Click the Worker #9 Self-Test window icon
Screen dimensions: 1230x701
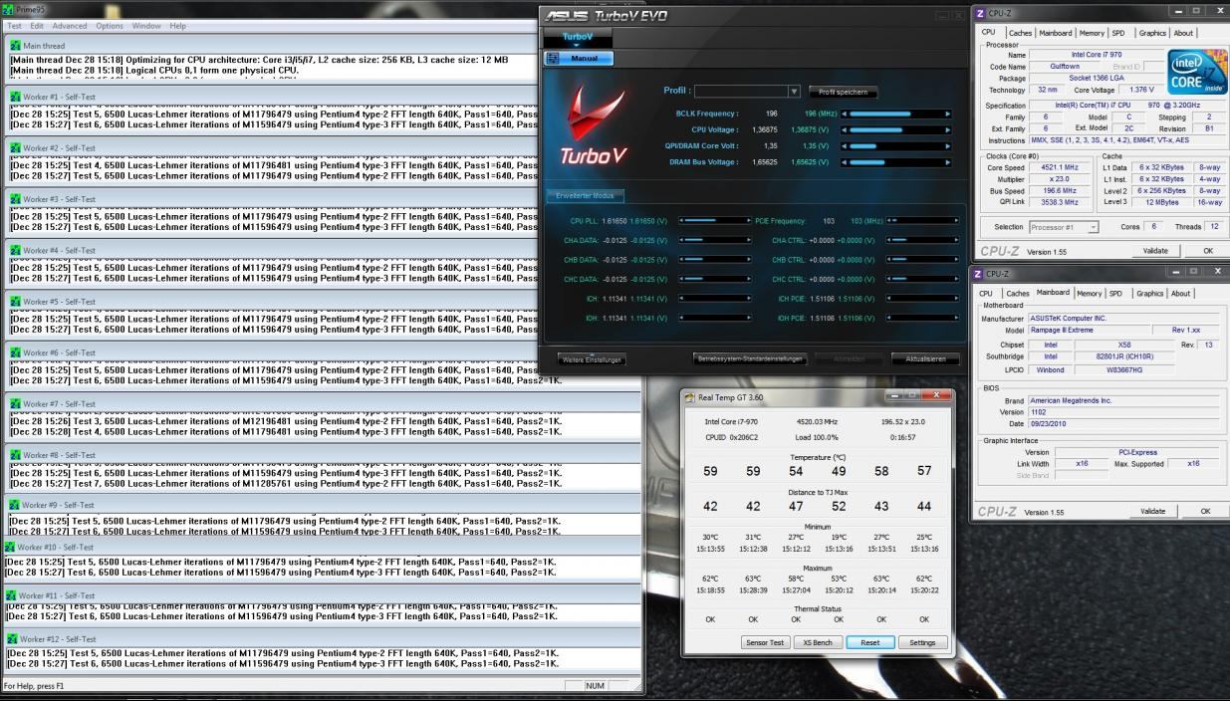(15, 506)
